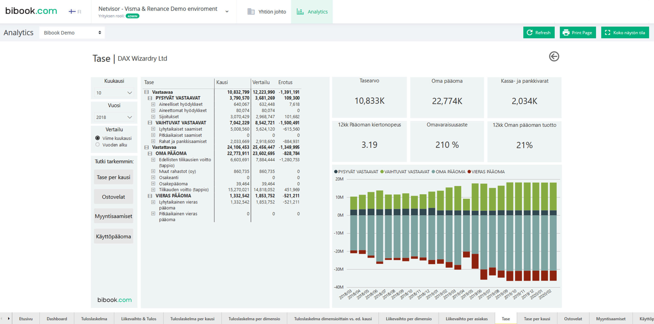Open the Kuukausi dropdown
654x324 pixels.
click(114, 93)
